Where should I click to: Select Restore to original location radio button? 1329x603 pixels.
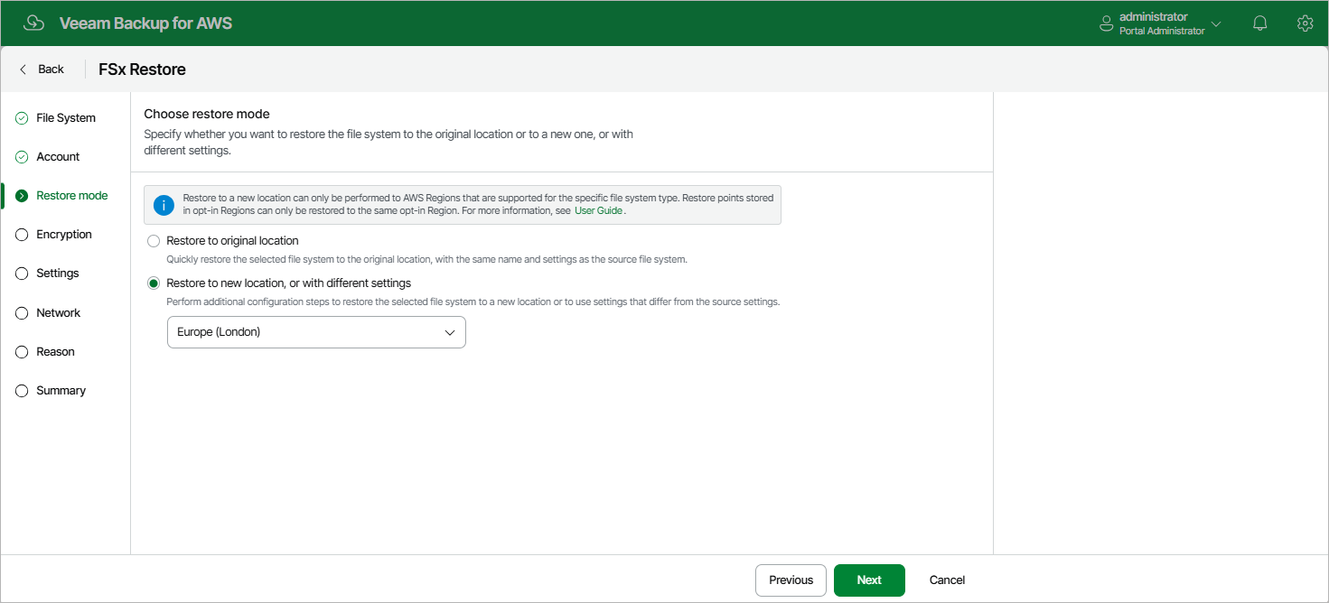154,241
